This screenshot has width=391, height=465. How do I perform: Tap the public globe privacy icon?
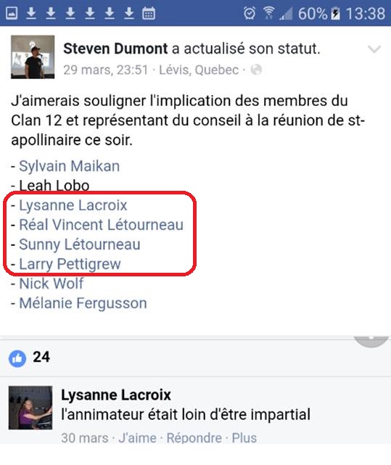tap(256, 70)
